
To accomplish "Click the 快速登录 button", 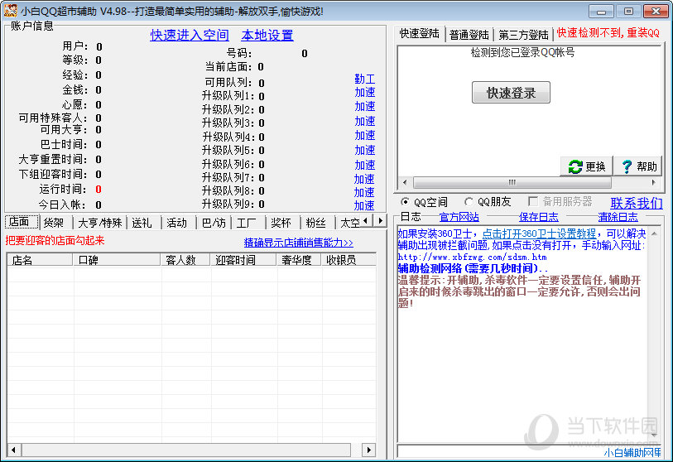I will pyautogui.click(x=511, y=92).
